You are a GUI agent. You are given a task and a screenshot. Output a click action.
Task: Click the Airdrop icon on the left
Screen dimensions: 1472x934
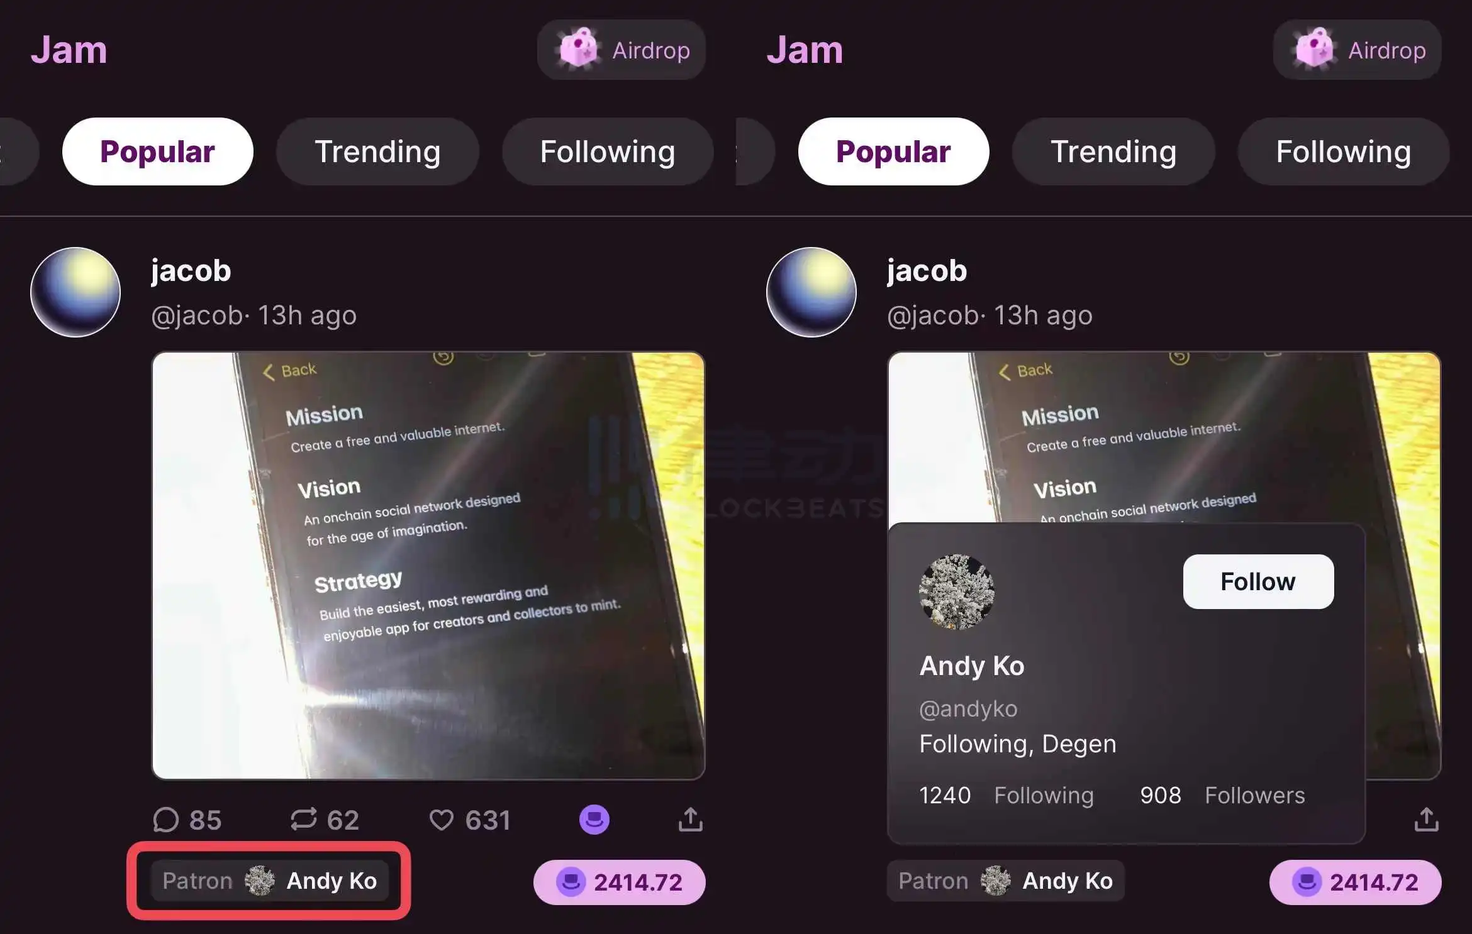tap(575, 49)
